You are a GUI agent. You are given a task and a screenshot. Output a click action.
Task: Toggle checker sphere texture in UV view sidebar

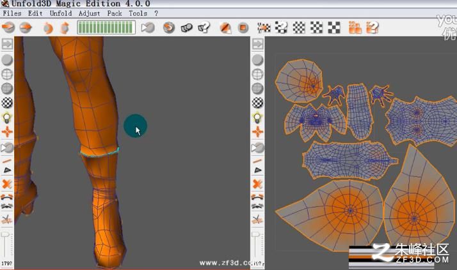[258, 103]
